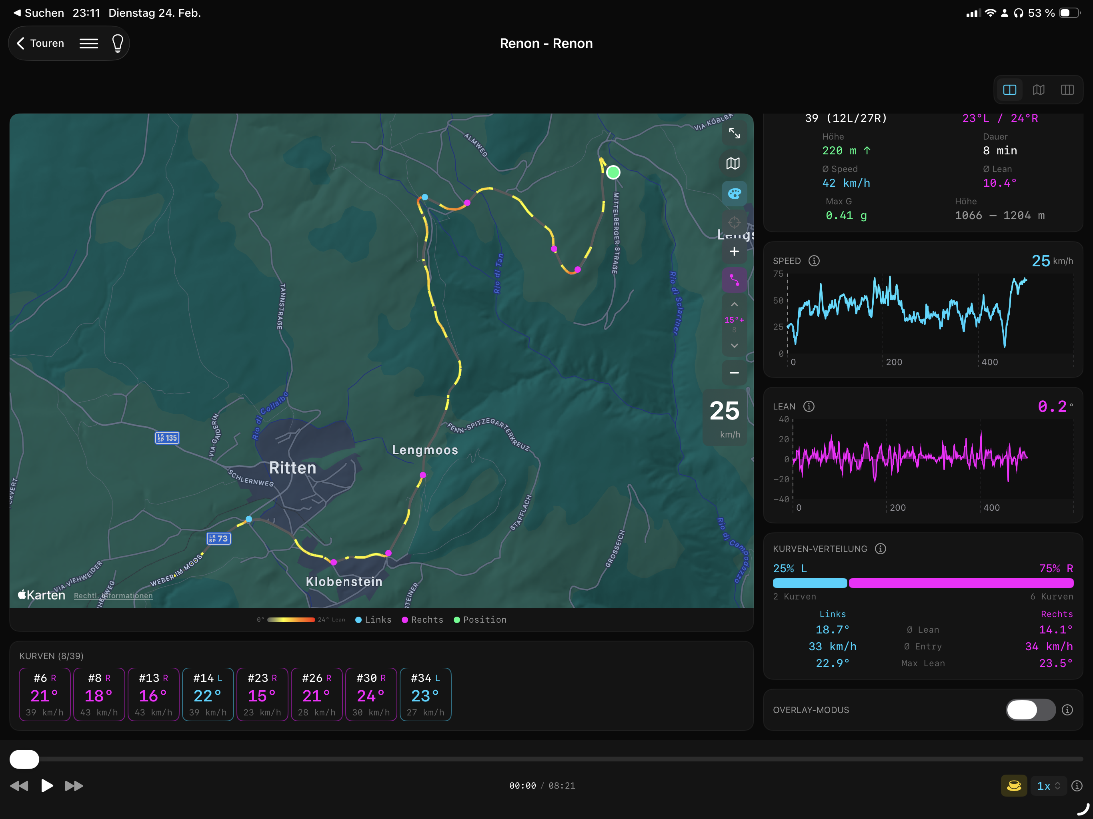This screenshot has width=1093, height=819.
Task: Decrease lean threshold with down chevron
Action: click(734, 346)
